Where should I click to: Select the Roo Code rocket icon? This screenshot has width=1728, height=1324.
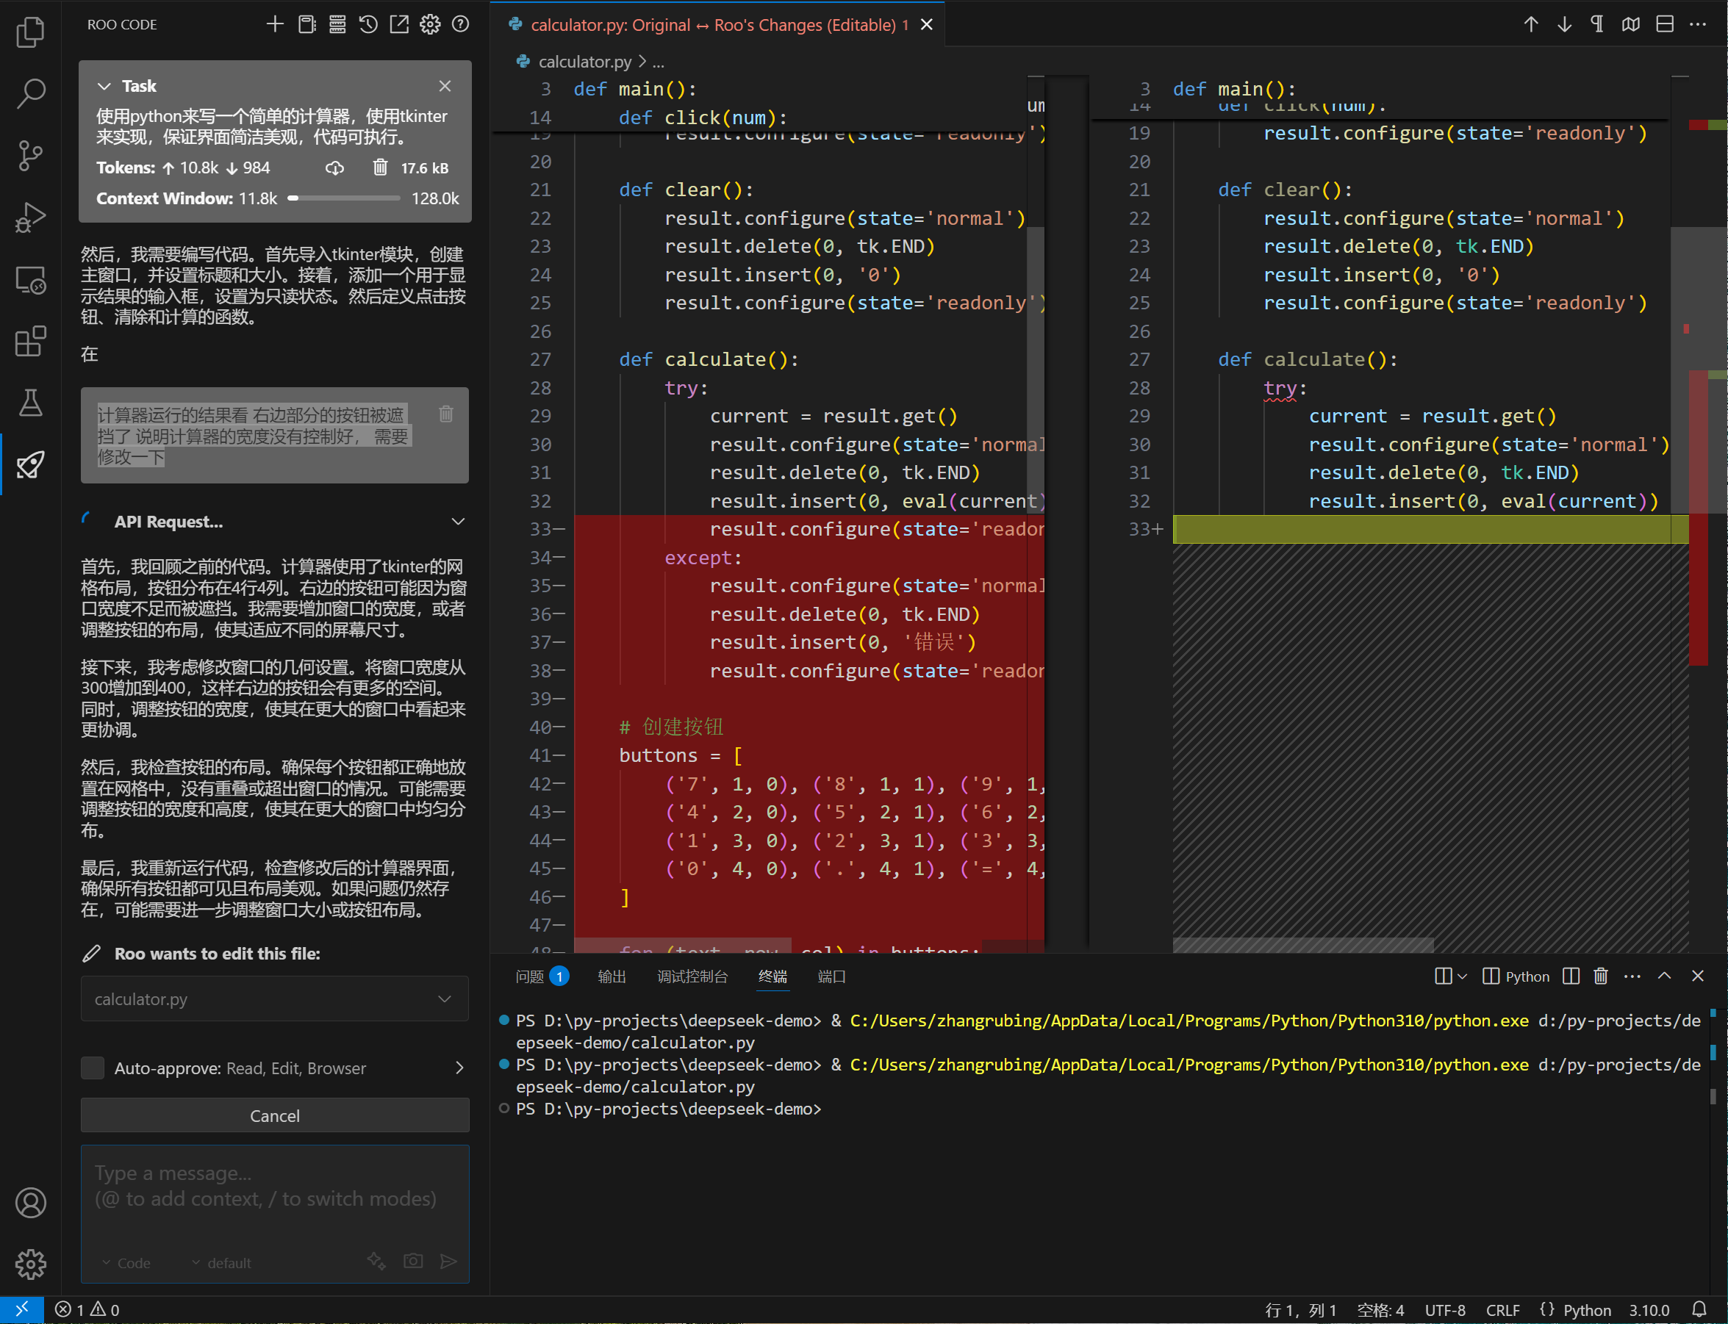tap(30, 464)
